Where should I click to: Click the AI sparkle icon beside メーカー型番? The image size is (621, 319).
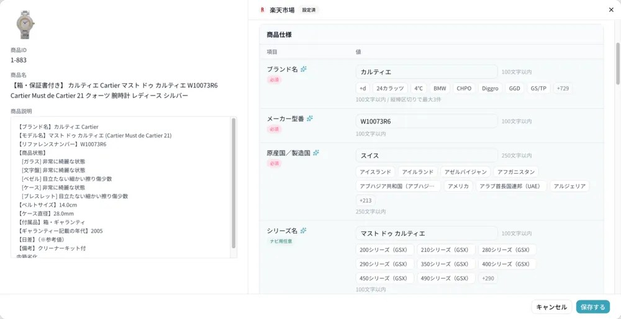pos(310,119)
